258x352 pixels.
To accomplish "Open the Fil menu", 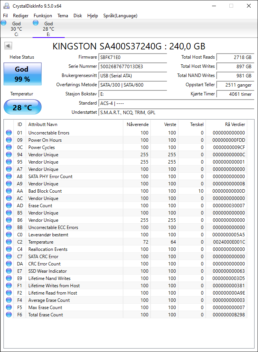I will [5, 16].
